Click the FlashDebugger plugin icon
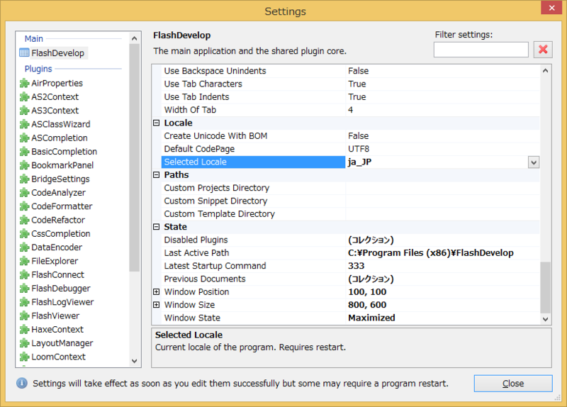This screenshot has height=407, width=567. pos(24,289)
